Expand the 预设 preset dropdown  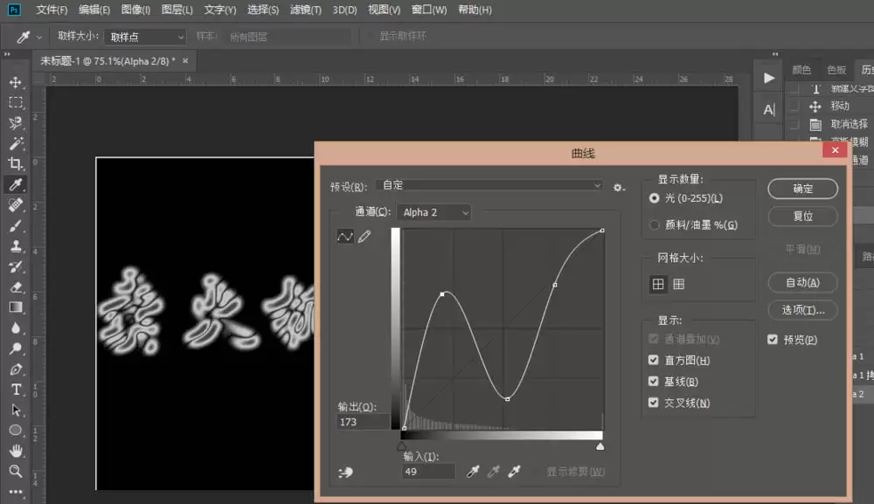(489, 185)
